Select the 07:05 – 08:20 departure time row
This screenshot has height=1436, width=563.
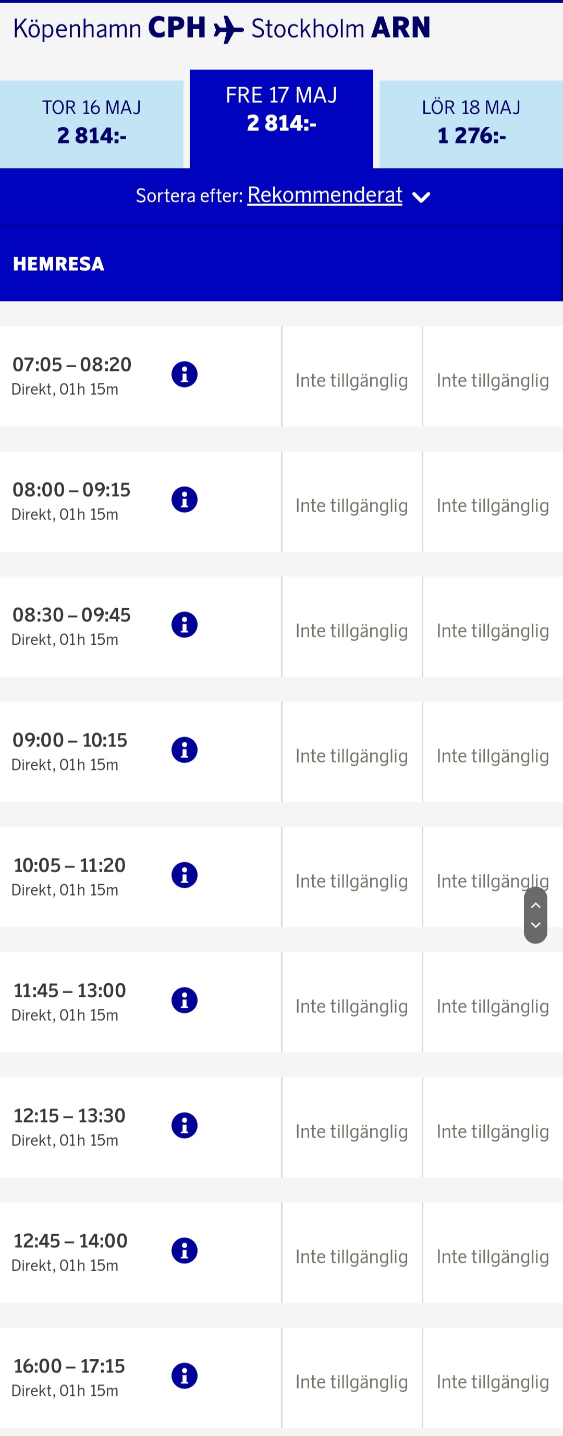tap(72, 365)
